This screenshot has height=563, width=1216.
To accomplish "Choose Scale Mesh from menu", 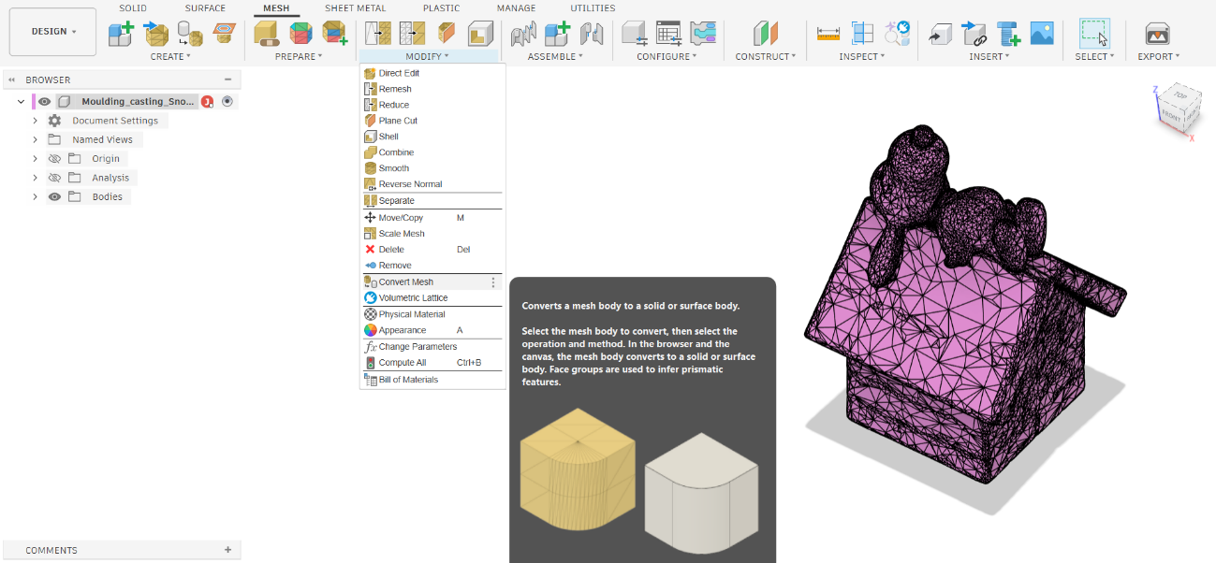I will 432,234.
